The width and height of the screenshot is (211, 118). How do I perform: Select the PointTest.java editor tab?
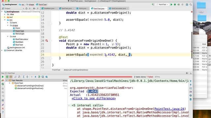pyautogui.click(x=99, y=9)
